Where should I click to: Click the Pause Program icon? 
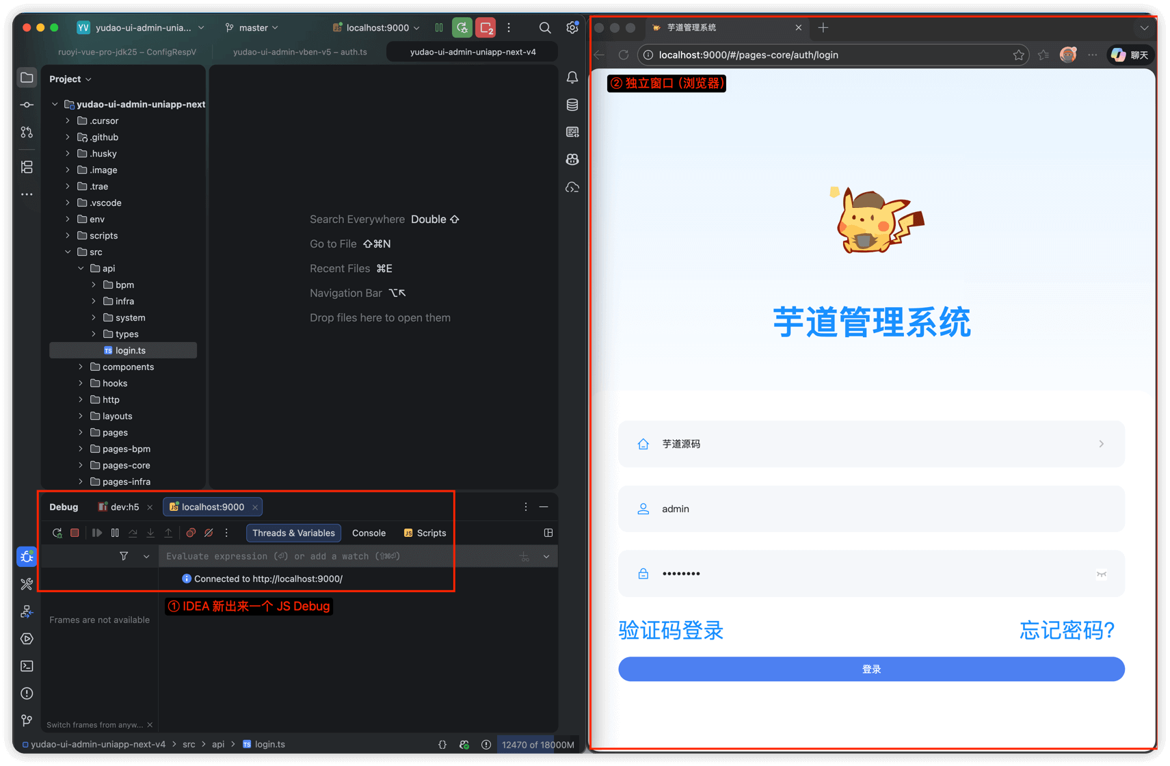click(115, 533)
